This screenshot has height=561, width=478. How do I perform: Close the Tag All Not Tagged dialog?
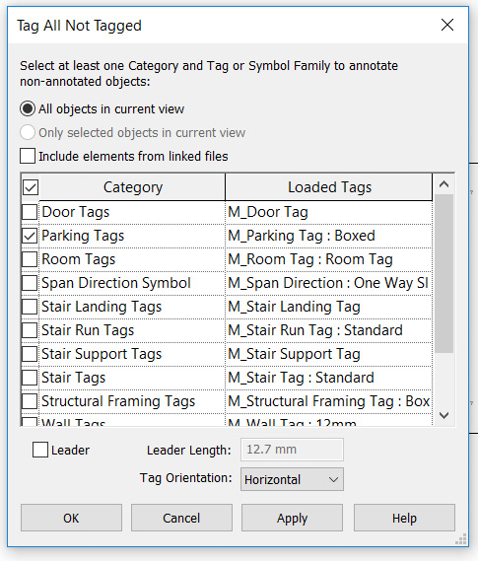coord(447,25)
